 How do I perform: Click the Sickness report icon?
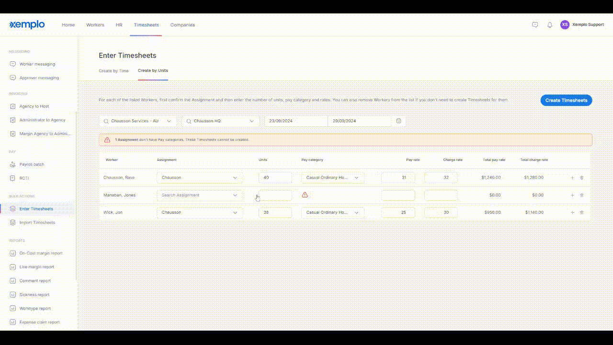click(x=13, y=295)
